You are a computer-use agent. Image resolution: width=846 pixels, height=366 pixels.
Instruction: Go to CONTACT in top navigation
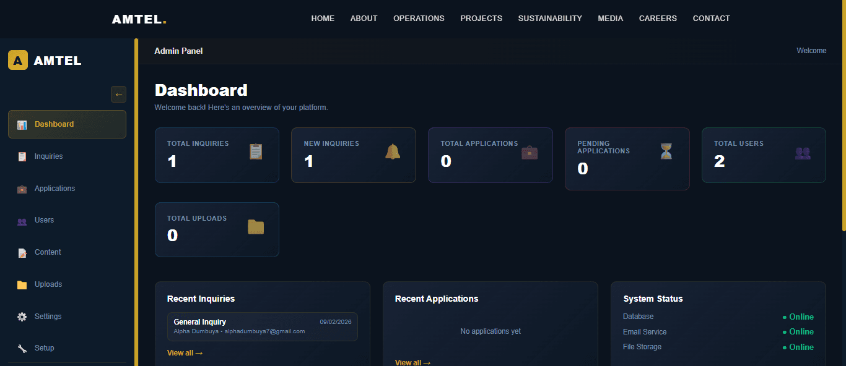tap(711, 19)
